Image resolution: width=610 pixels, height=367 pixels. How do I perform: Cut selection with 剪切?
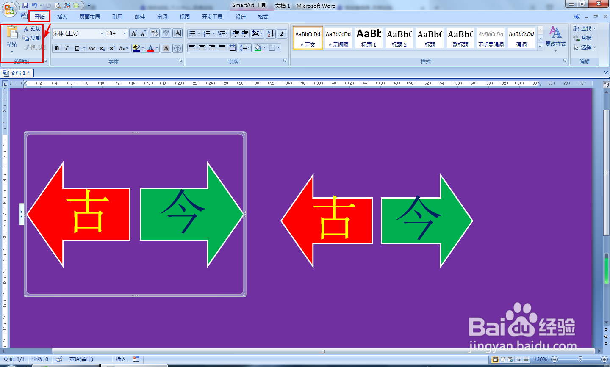coord(32,29)
